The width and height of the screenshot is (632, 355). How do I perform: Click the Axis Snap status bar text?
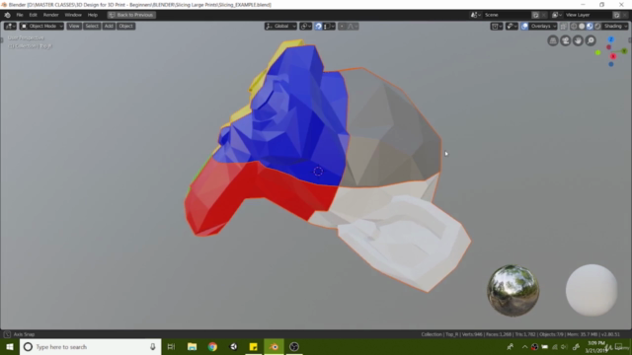point(24,334)
